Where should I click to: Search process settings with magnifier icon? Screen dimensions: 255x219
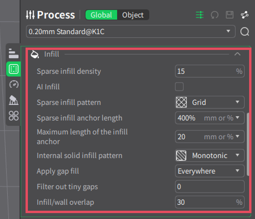244,31
